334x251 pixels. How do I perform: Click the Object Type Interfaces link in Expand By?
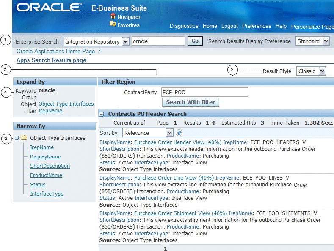coord(66,104)
